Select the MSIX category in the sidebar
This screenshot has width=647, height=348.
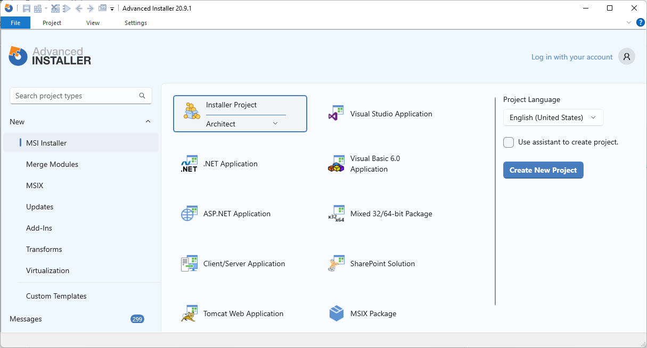pyautogui.click(x=35, y=185)
